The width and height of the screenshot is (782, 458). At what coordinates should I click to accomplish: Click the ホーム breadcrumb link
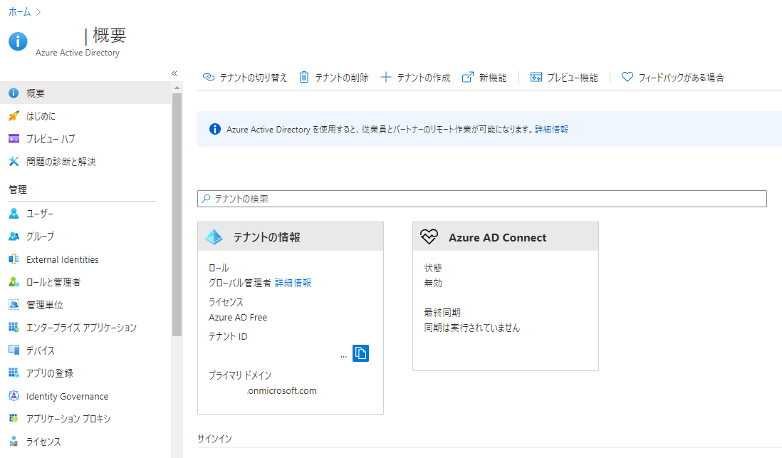pos(19,12)
